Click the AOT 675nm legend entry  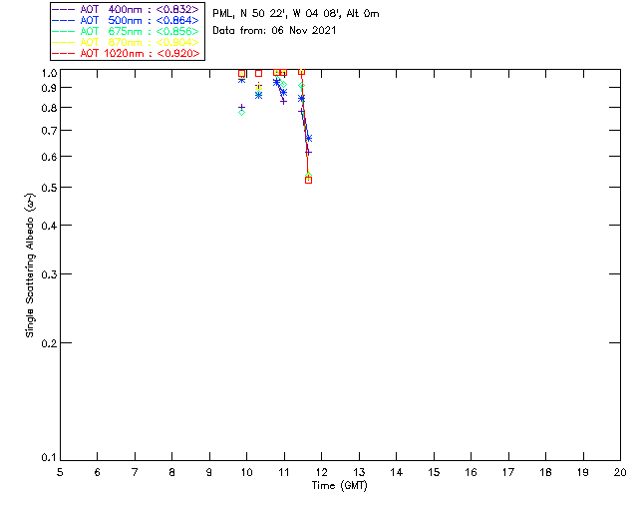tap(126, 31)
